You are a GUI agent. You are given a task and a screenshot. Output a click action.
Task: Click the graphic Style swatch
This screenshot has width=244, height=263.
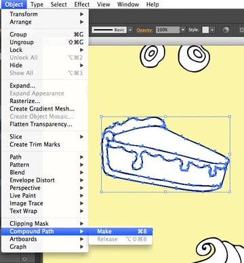[205, 30]
